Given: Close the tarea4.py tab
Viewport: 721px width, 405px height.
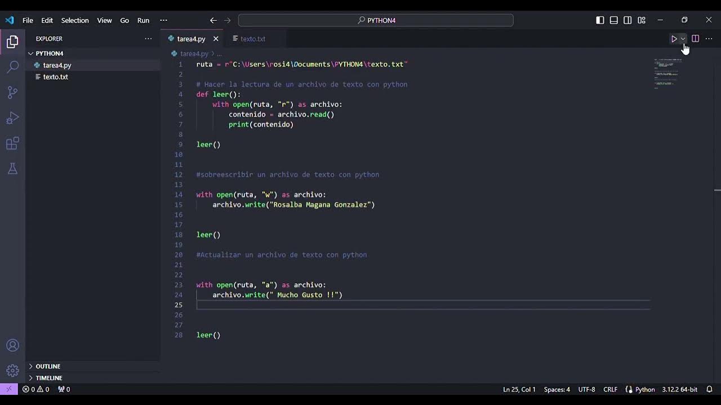Looking at the screenshot, I should point(216,39).
